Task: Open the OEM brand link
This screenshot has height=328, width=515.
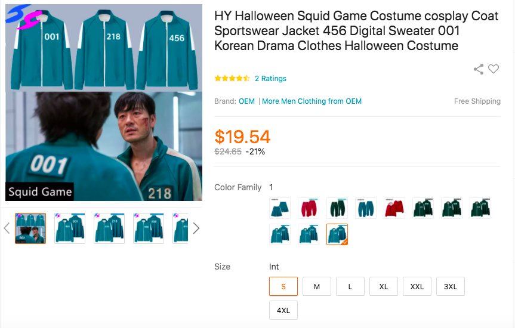Action: tap(246, 101)
